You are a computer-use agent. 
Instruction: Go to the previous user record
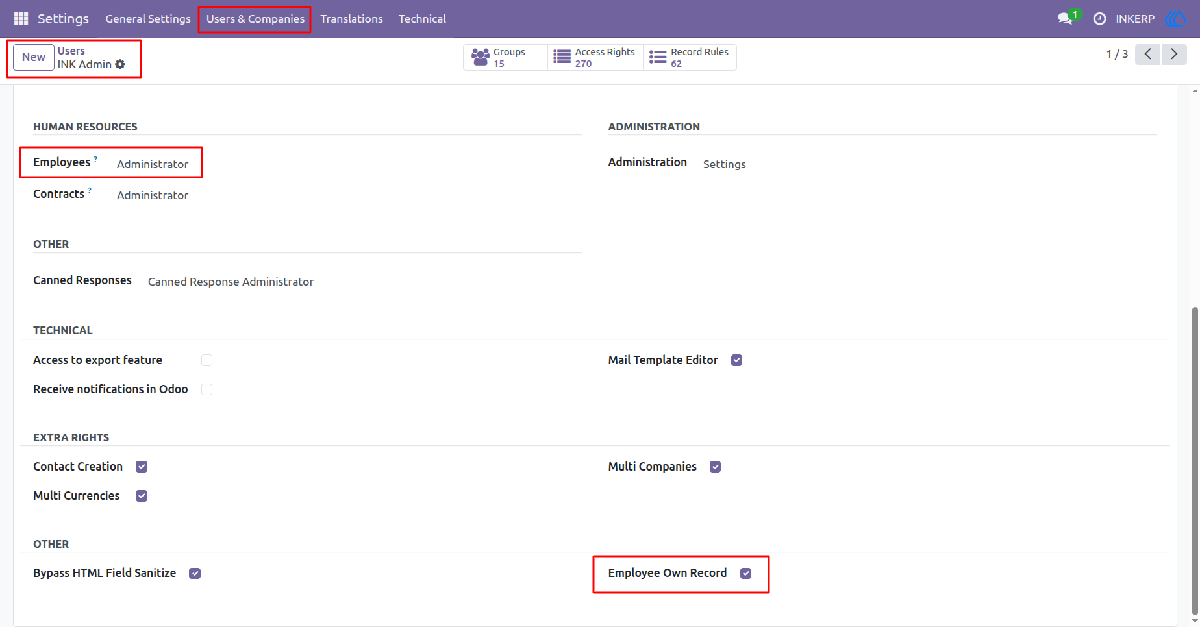point(1148,55)
